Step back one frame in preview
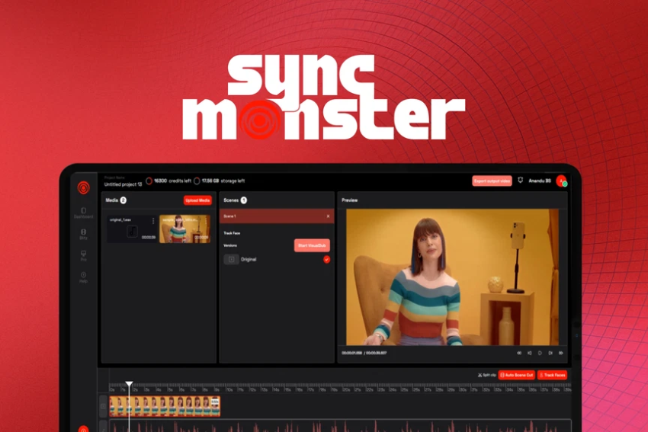 [x=529, y=353]
